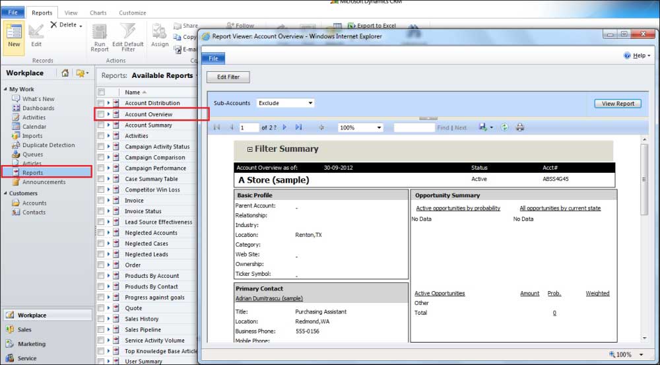Select all reports via header checkbox
Viewport: 660px width, 365px height.
101,92
